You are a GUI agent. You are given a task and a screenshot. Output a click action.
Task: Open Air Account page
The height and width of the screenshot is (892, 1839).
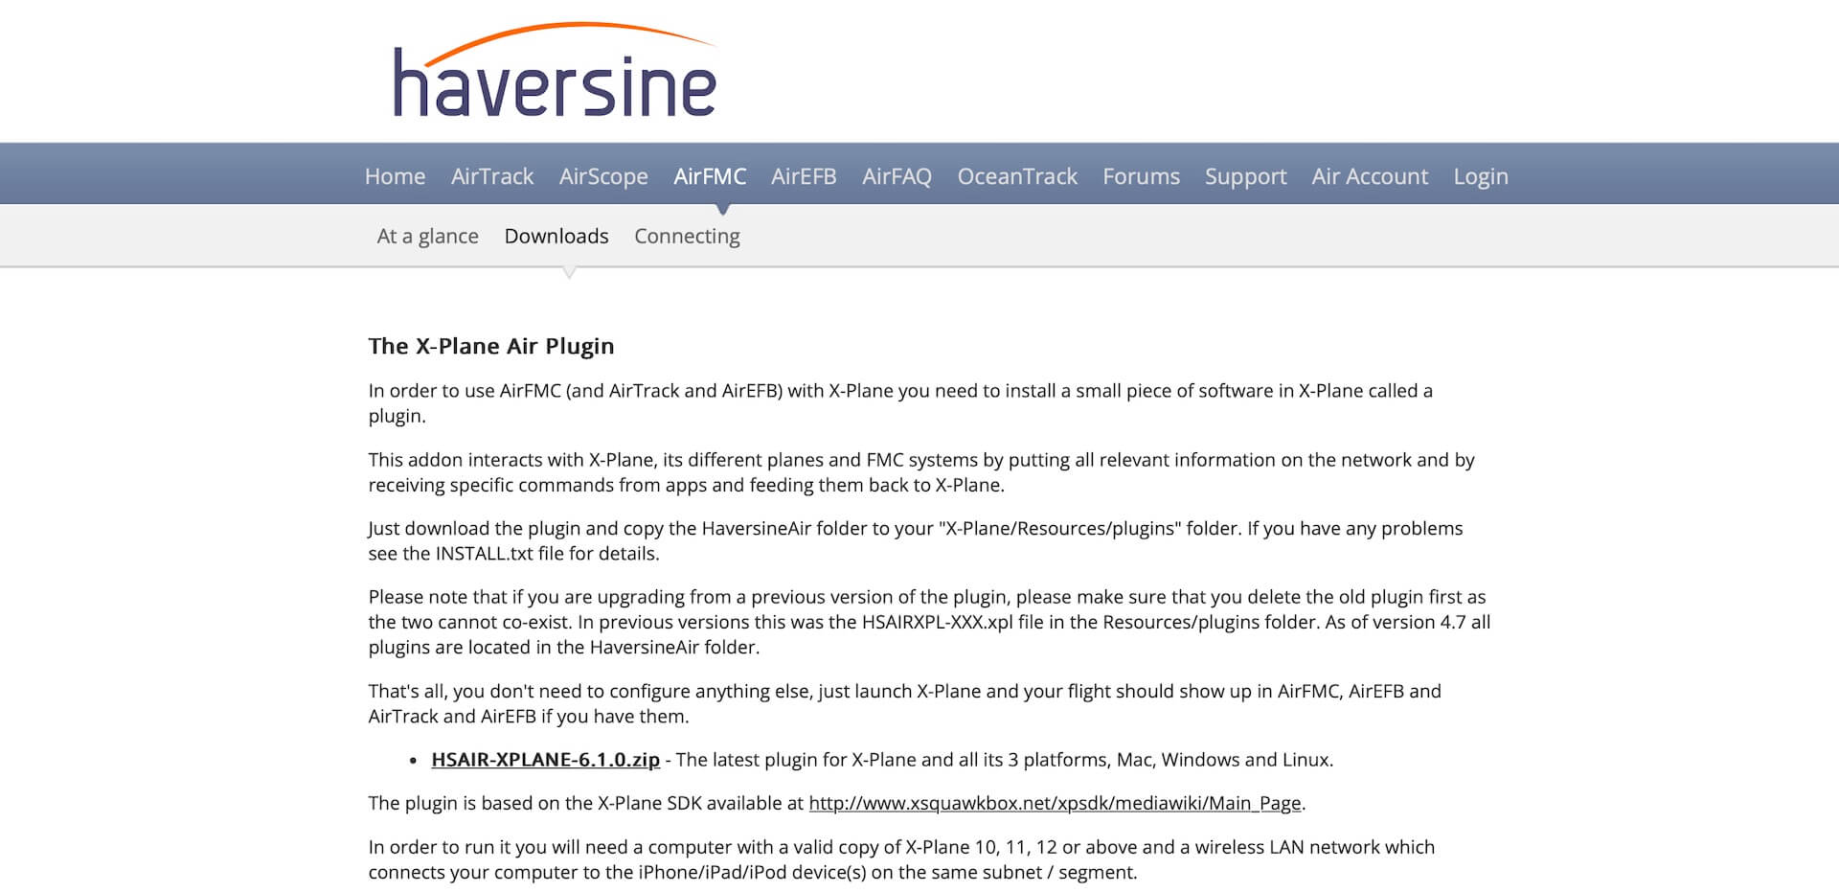tap(1370, 176)
